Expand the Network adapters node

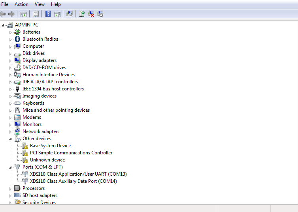[10, 132]
